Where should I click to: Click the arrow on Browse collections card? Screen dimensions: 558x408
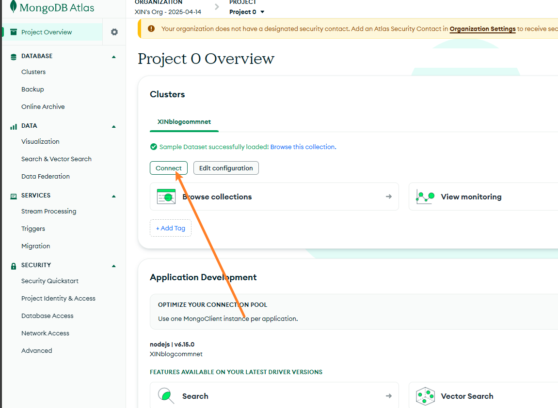coord(389,196)
